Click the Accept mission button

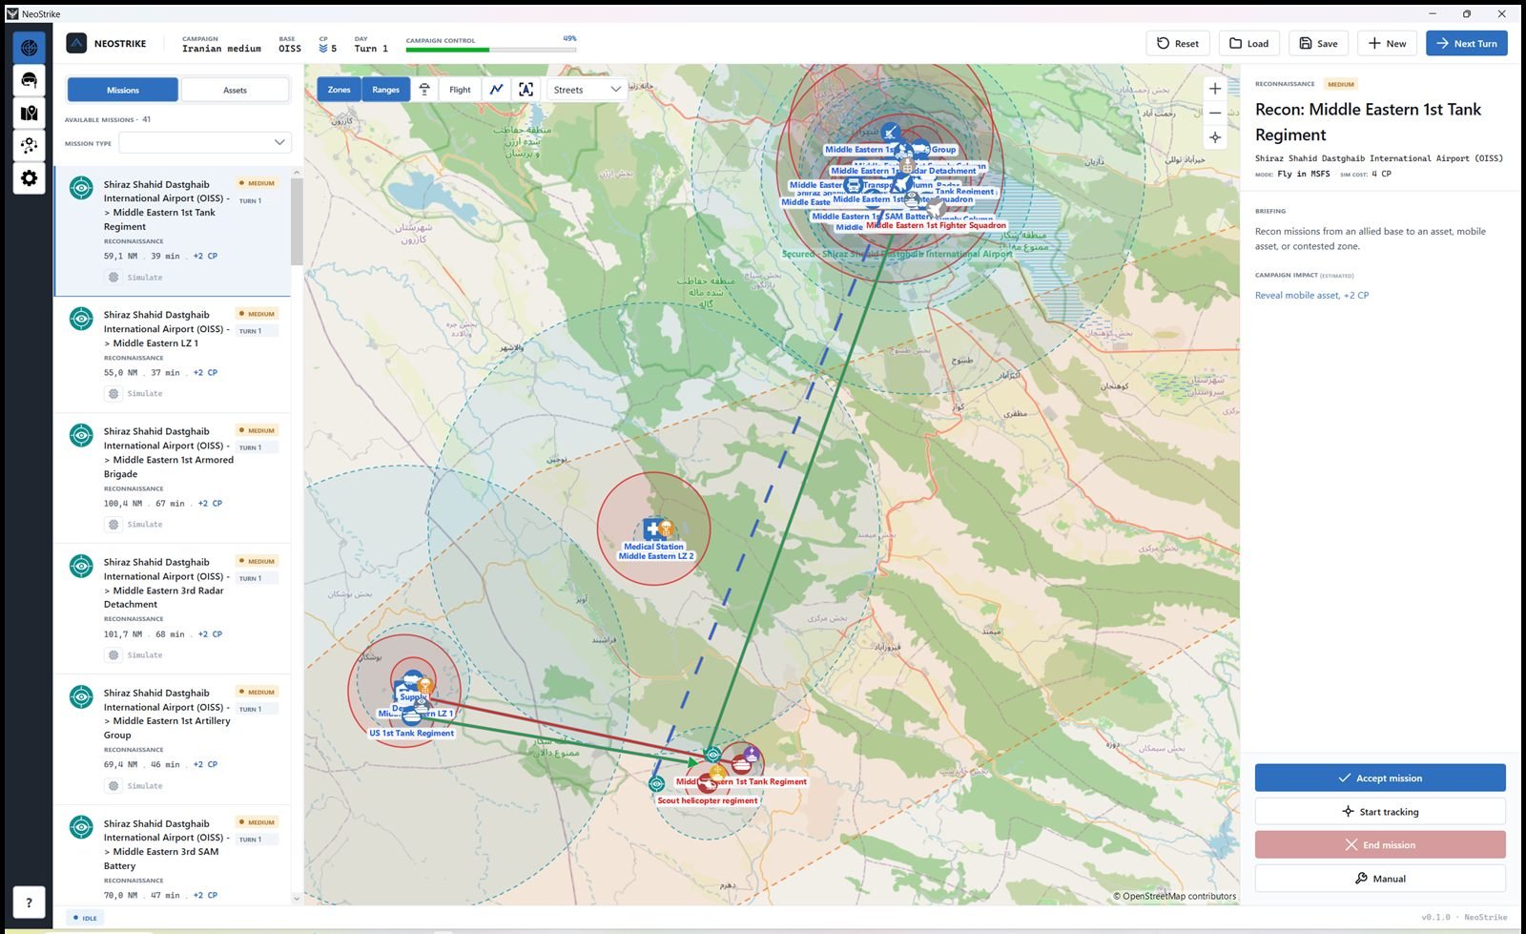coord(1380,778)
